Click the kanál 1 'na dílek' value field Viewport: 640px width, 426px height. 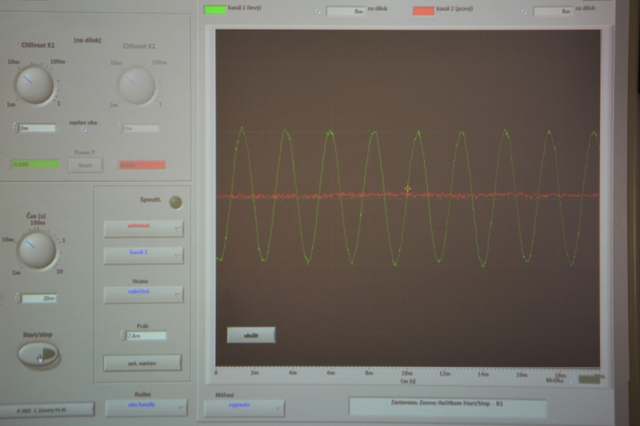(x=346, y=11)
